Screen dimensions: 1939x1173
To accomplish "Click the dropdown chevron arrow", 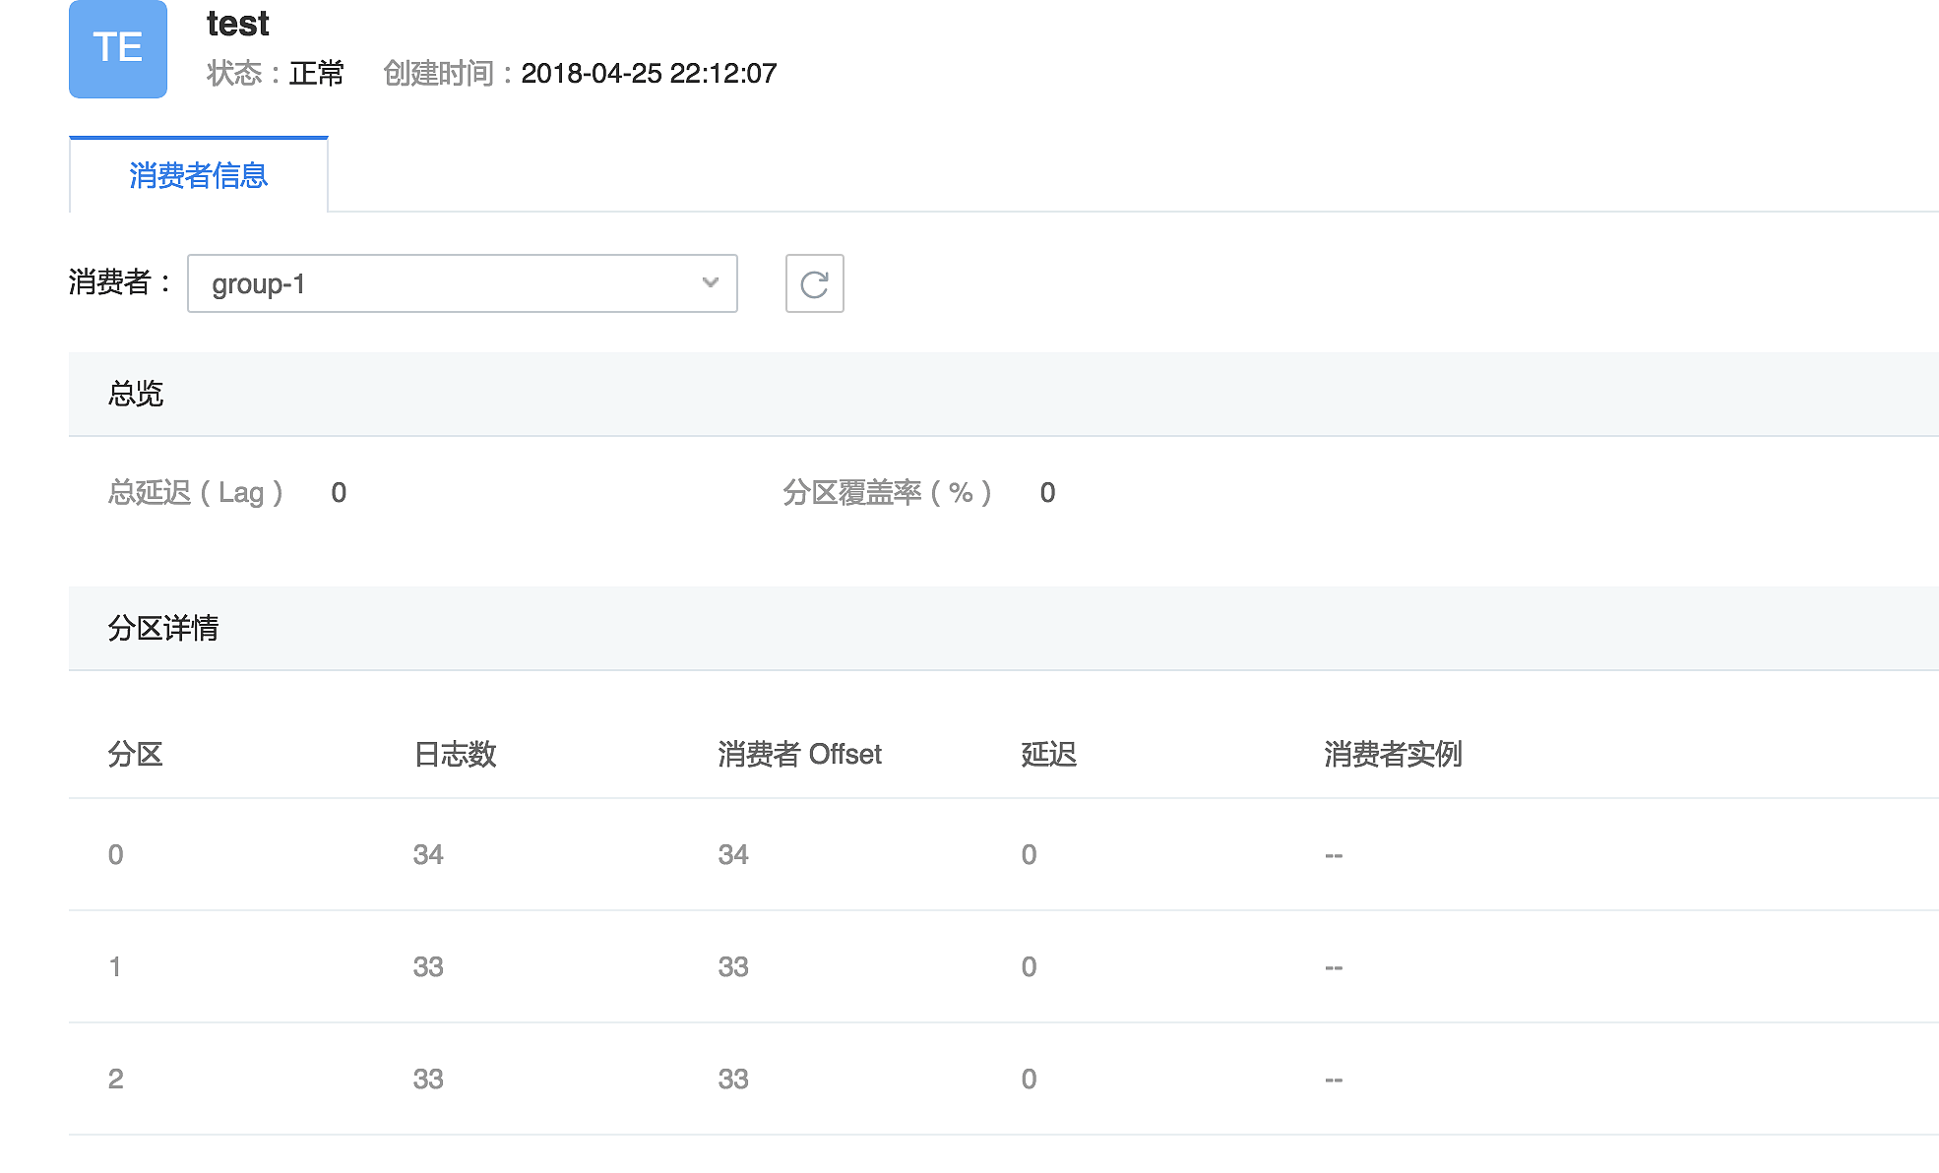I will pos(710,283).
